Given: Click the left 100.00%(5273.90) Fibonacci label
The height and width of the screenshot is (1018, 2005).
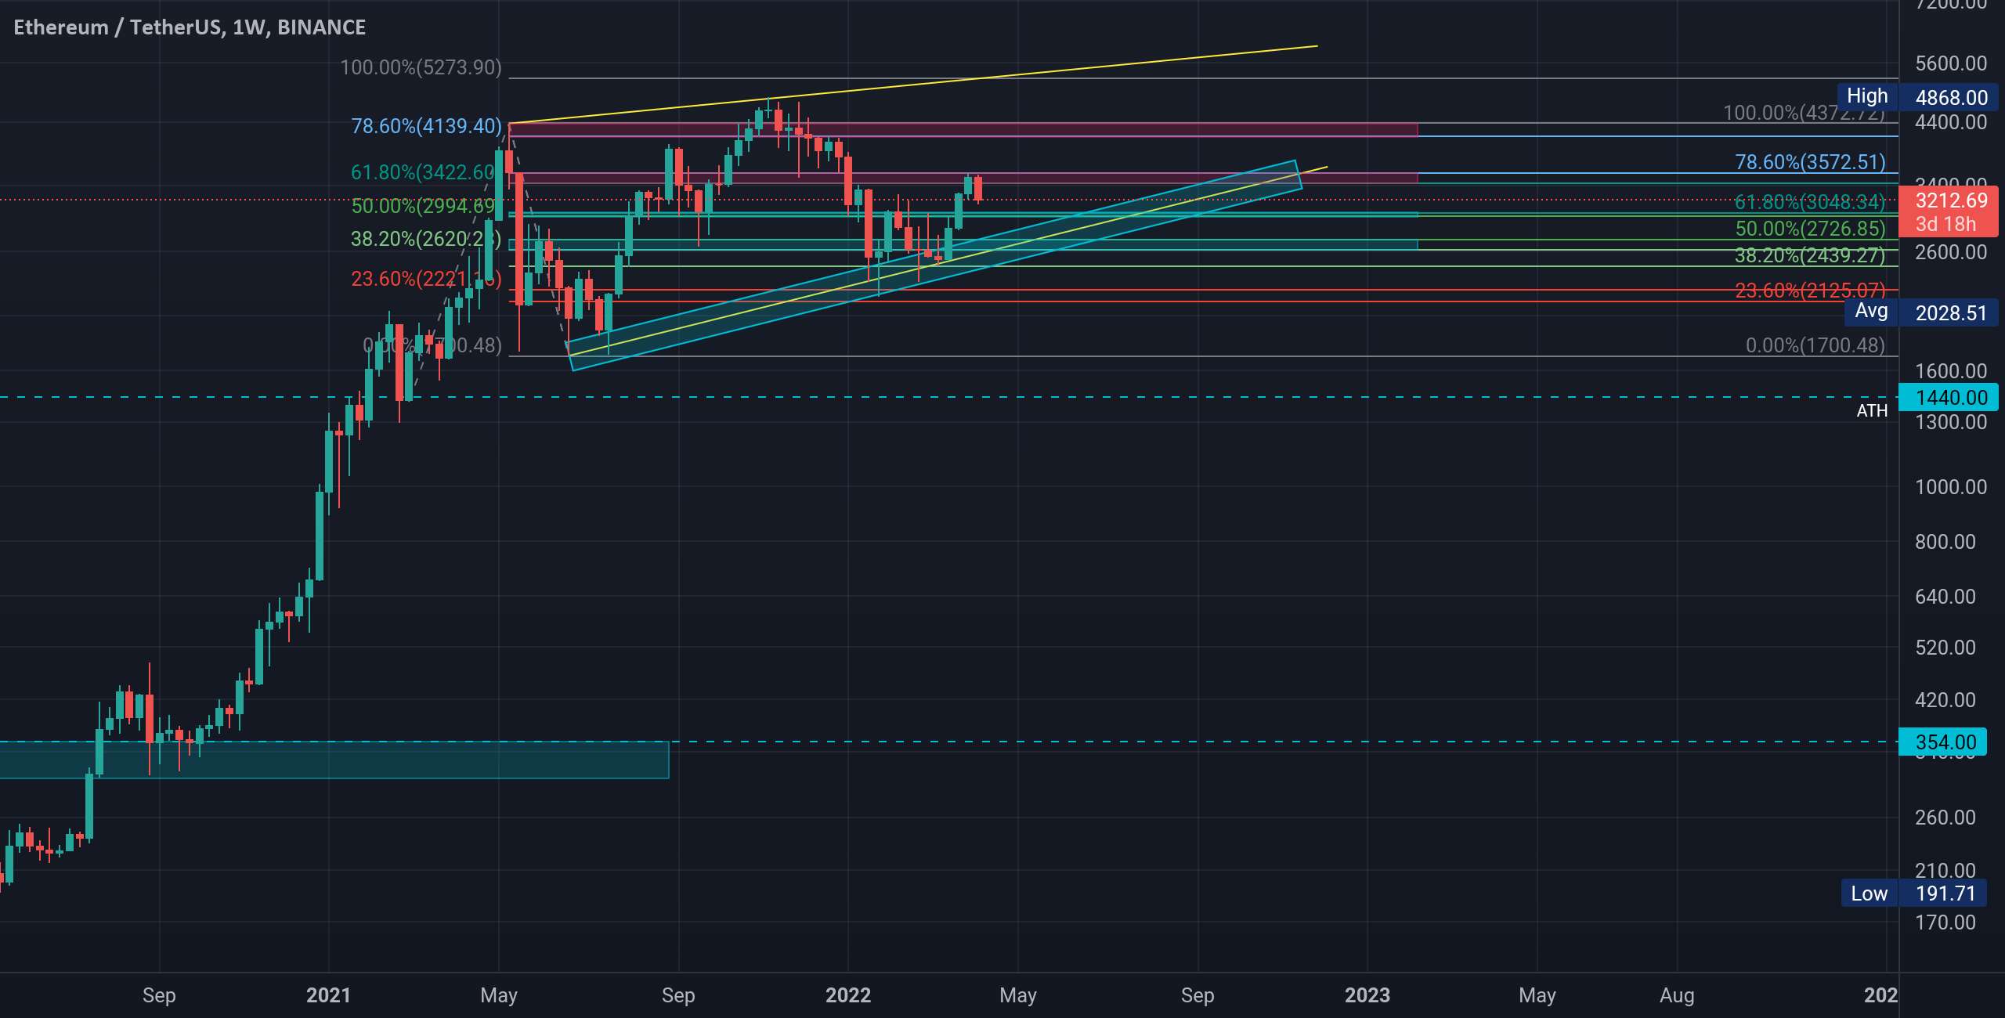Looking at the screenshot, I should pos(421,67).
